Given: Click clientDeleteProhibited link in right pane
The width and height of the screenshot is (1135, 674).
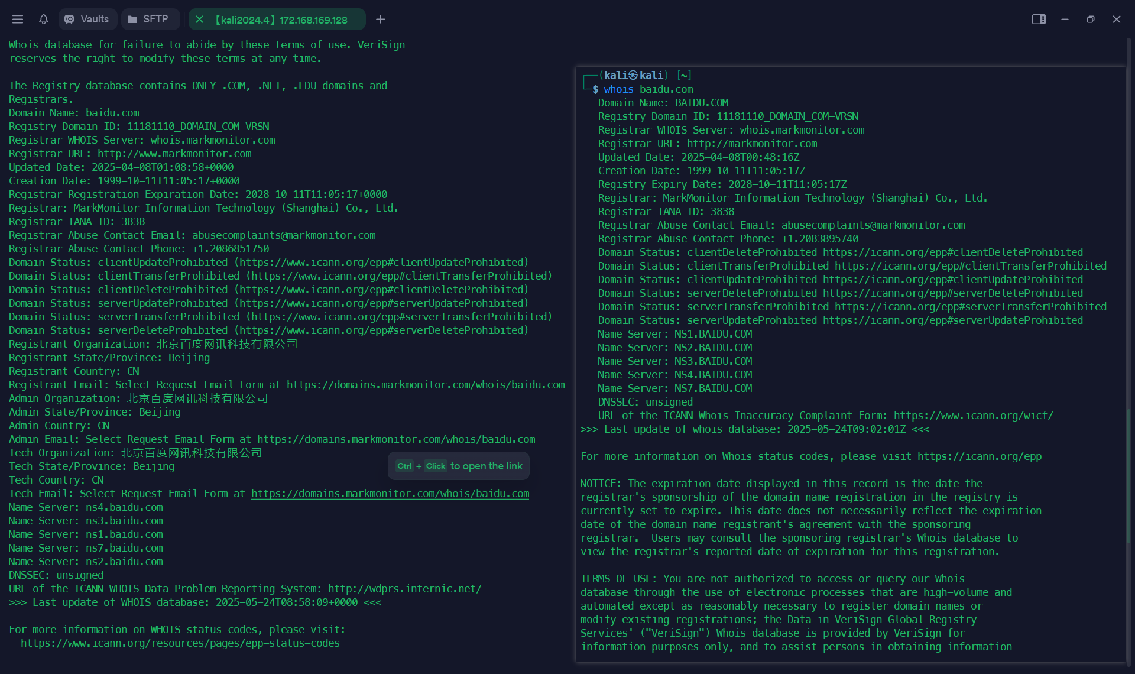Looking at the screenshot, I should click(x=953, y=252).
